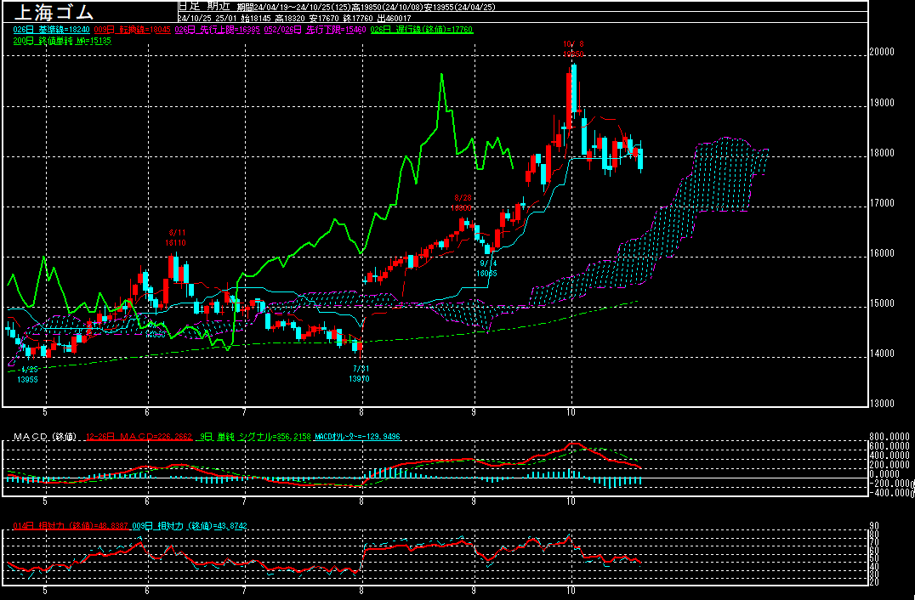Click the 始18145 open price value
Viewport: 915px width, 600px height.
pyautogui.click(x=256, y=19)
